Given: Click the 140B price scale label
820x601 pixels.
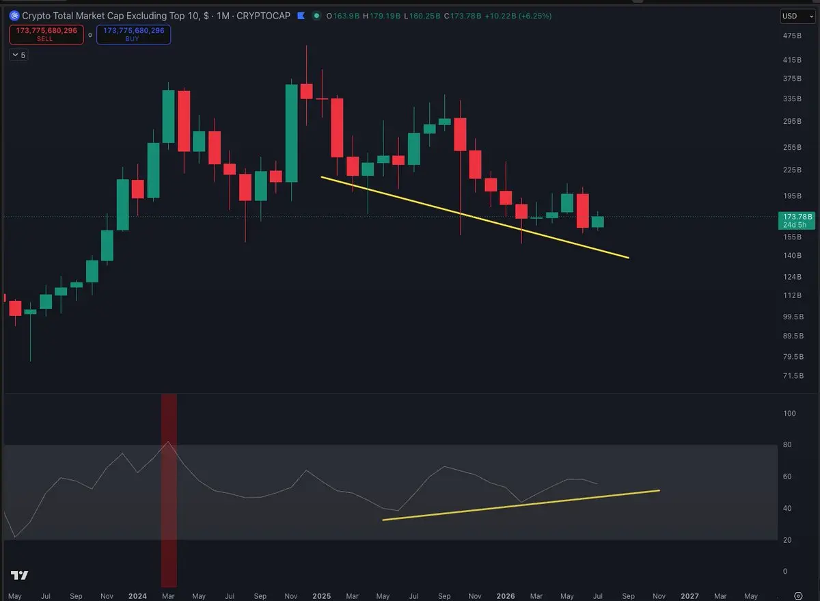Looking at the screenshot, I should coord(793,255).
